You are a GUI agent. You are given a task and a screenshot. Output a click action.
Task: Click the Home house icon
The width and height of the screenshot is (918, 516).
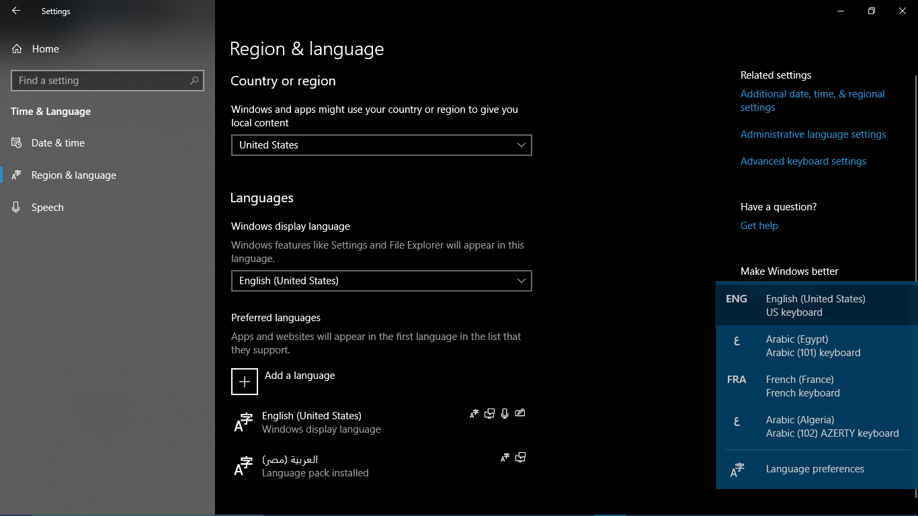click(17, 49)
